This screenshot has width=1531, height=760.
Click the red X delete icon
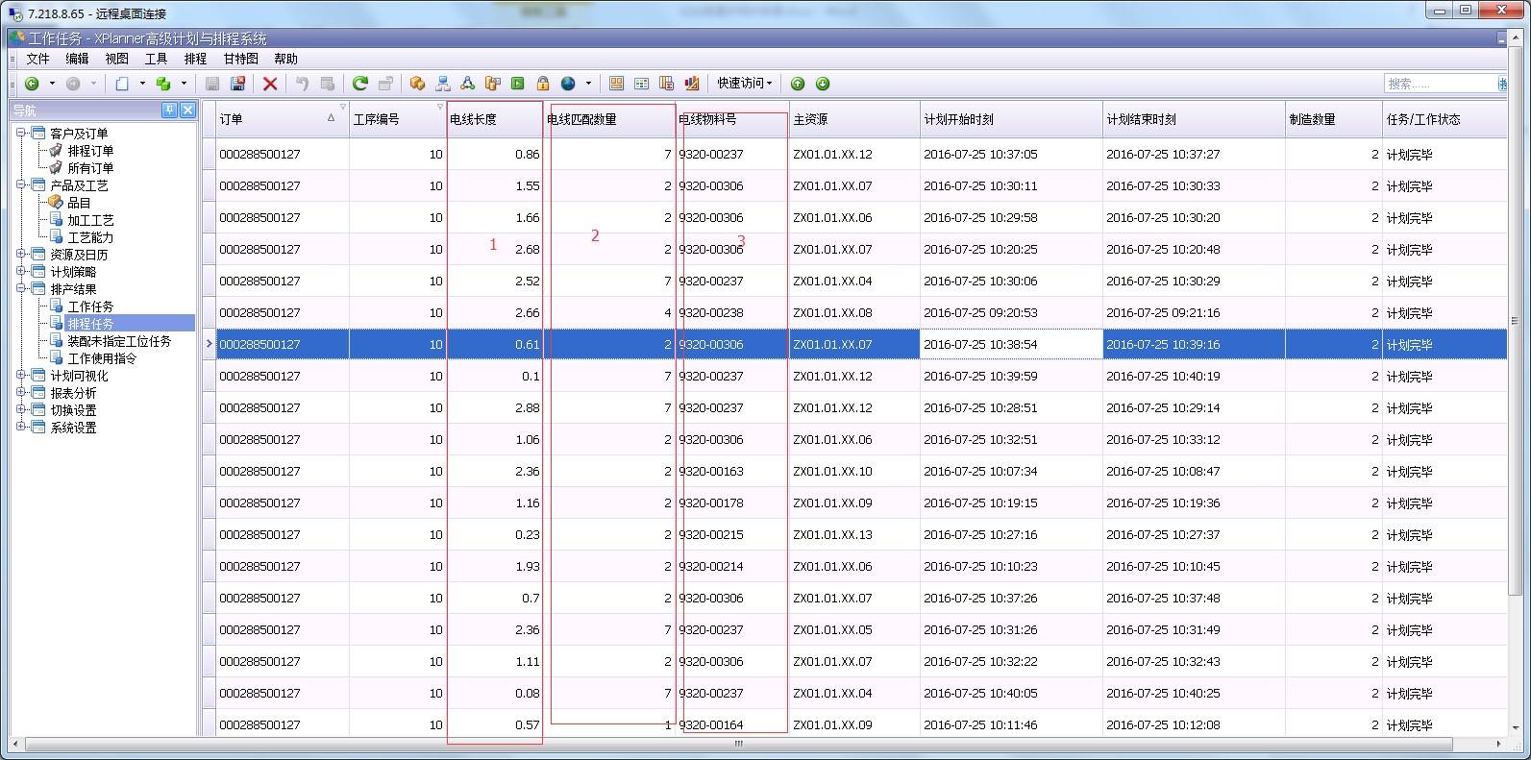(270, 84)
